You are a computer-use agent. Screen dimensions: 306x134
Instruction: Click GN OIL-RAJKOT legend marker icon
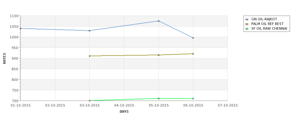(247, 19)
